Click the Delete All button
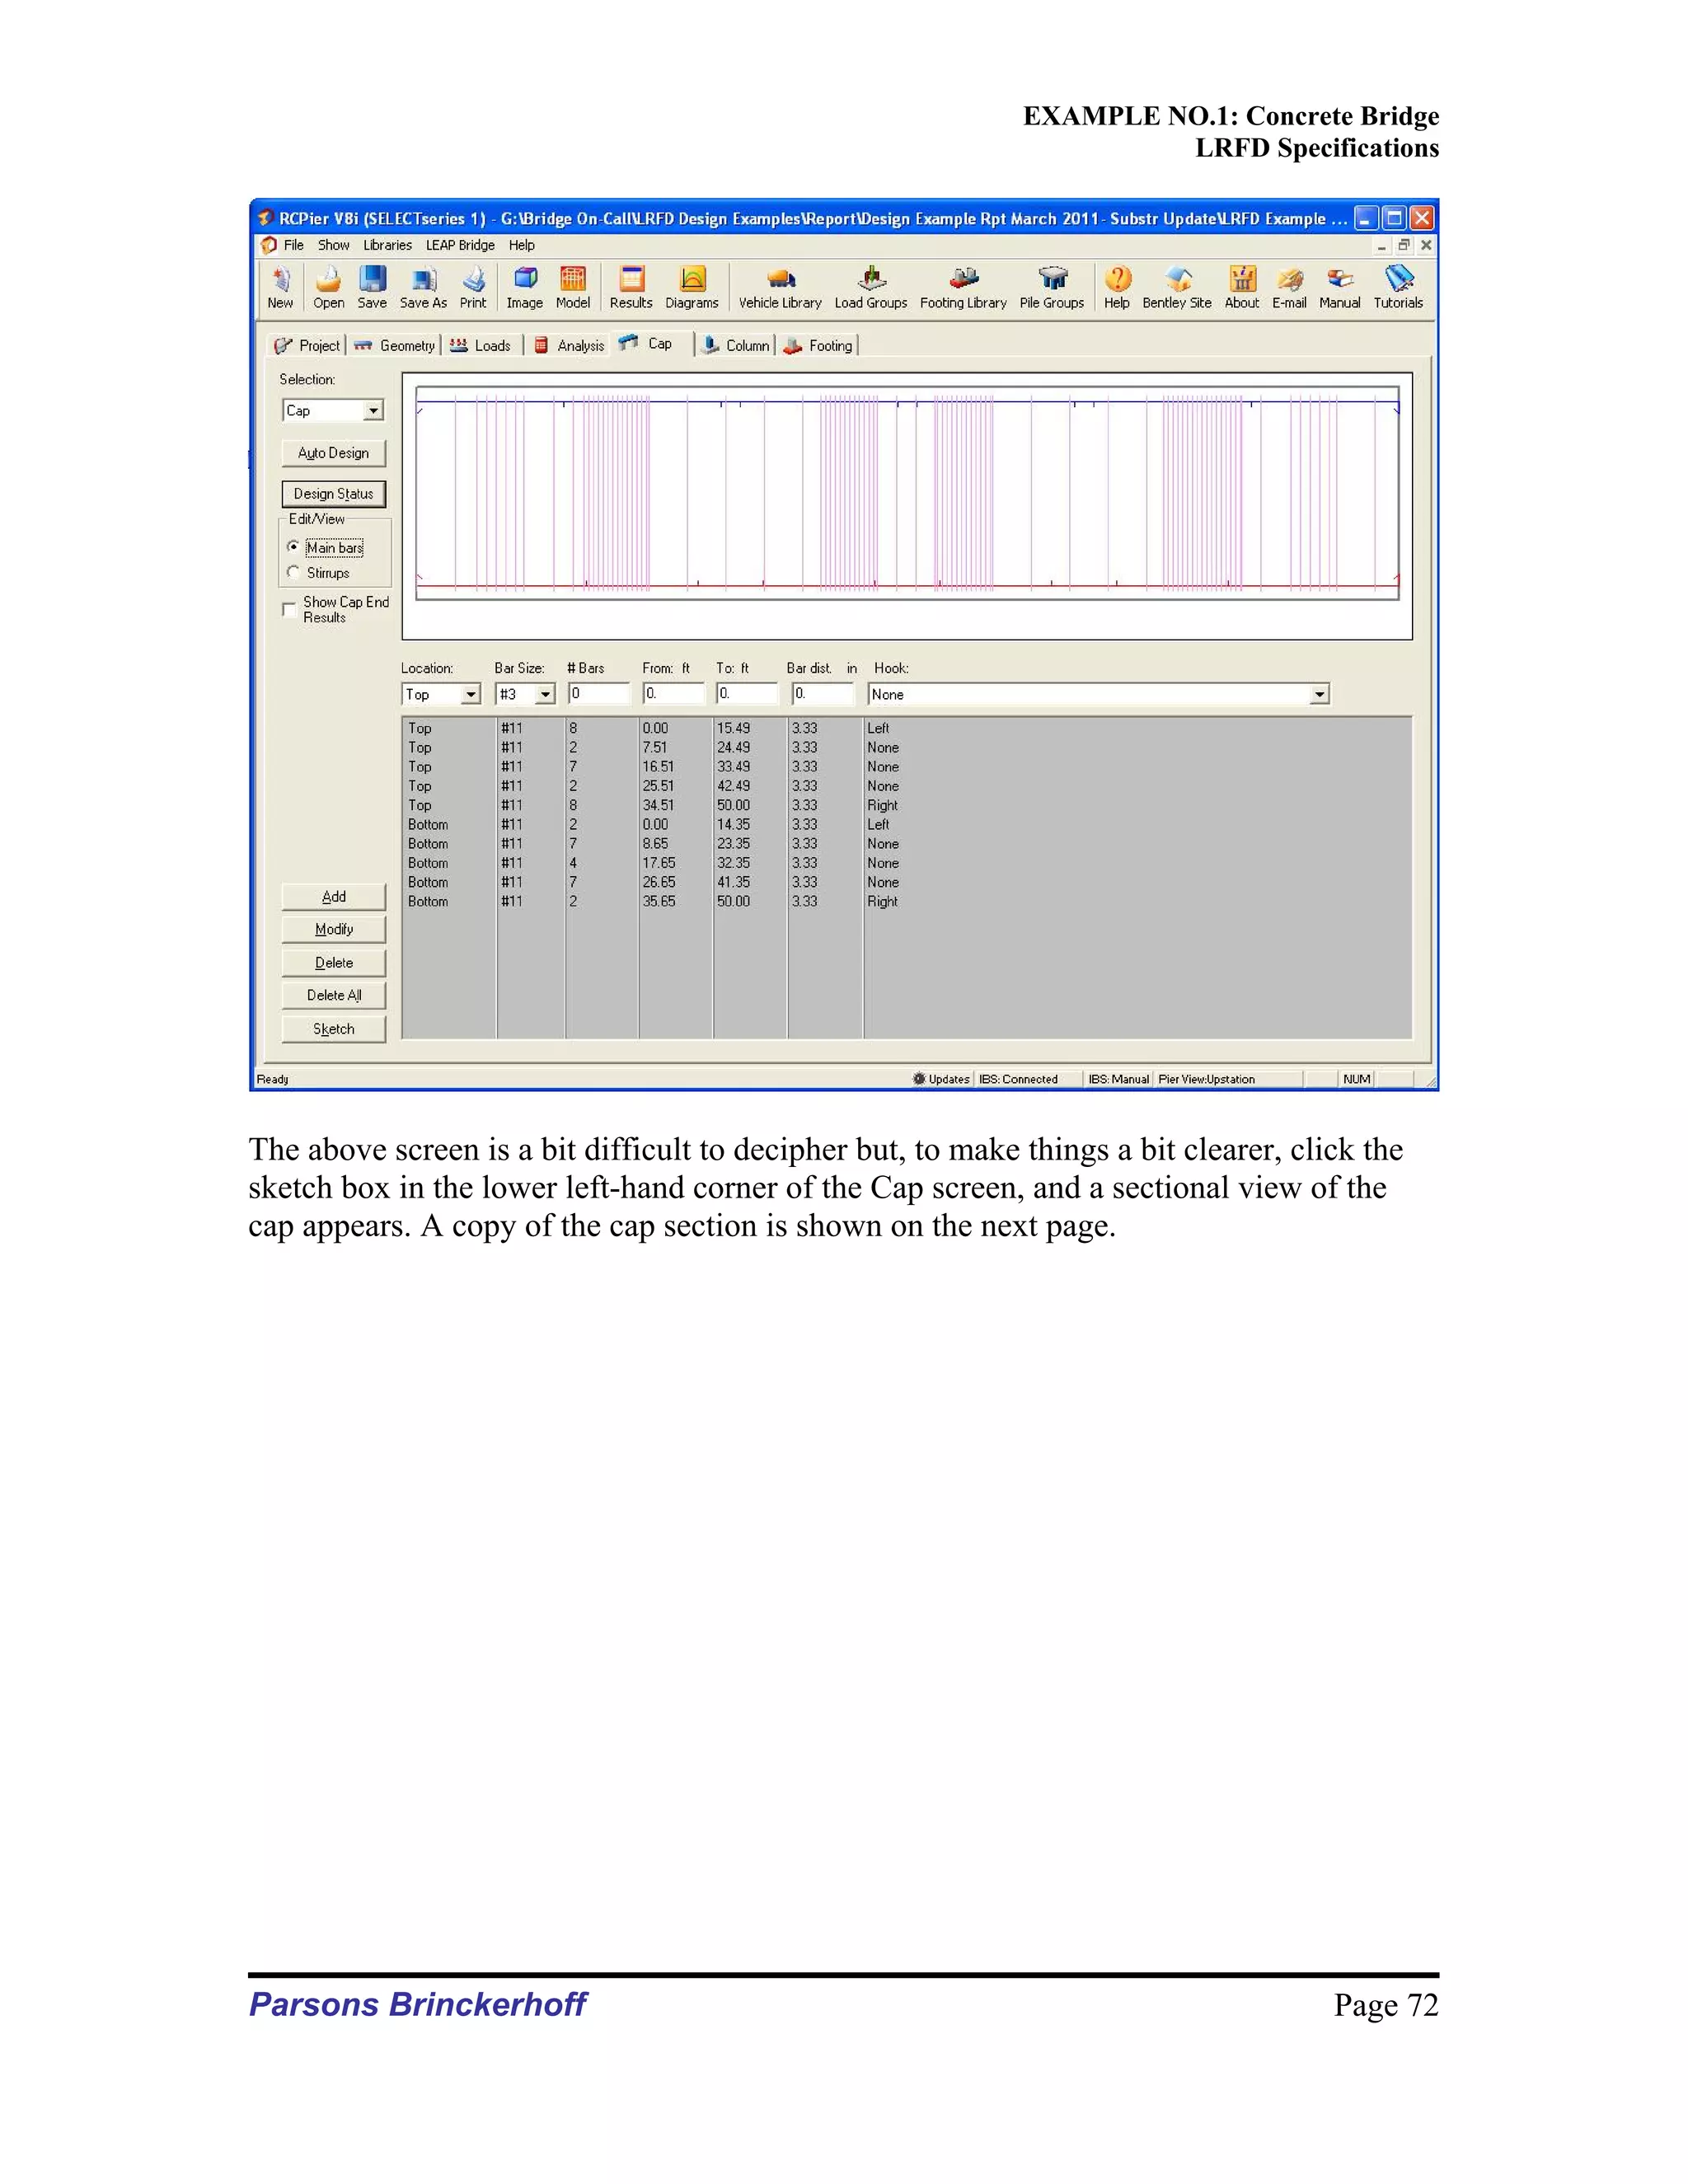This screenshot has height=2184, width=1688. (x=334, y=995)
